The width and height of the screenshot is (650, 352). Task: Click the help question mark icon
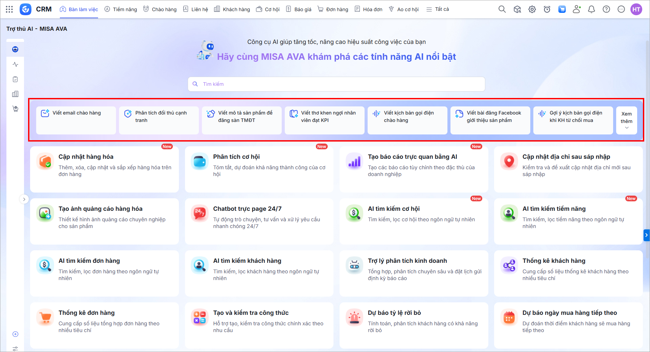[606, 9]
